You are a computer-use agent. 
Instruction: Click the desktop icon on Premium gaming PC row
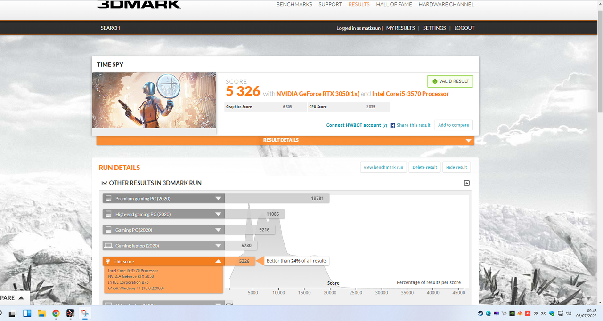click(108, 199)
